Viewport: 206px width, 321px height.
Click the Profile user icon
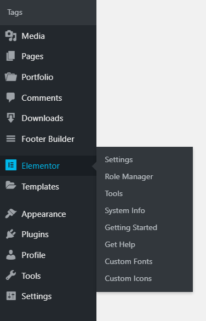click(x=10, y=255)
